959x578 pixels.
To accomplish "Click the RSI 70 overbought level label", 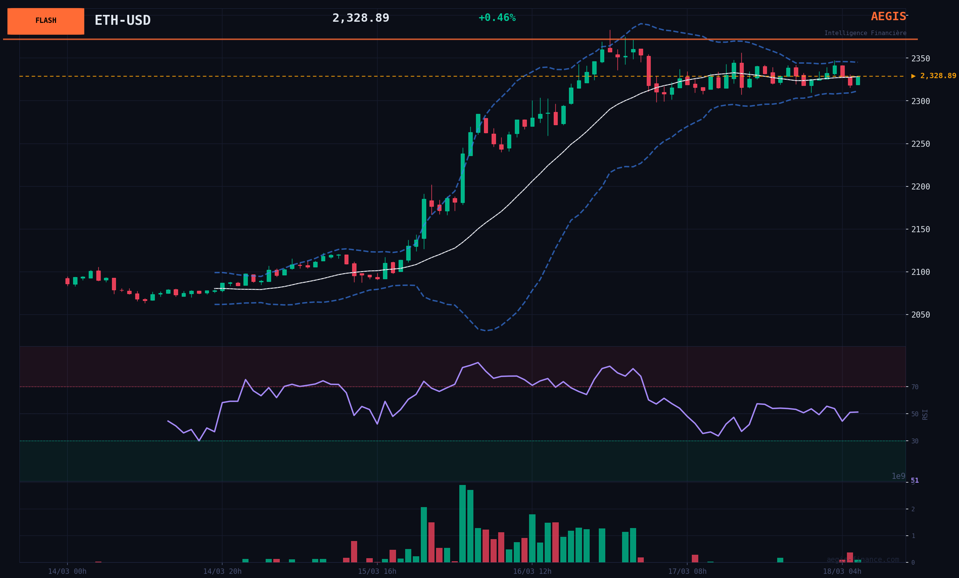I will click(x=914, y=387).
